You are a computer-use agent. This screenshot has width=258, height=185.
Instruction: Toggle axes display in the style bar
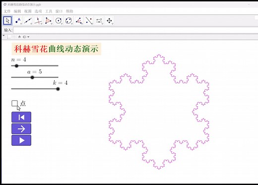[9, 37]
